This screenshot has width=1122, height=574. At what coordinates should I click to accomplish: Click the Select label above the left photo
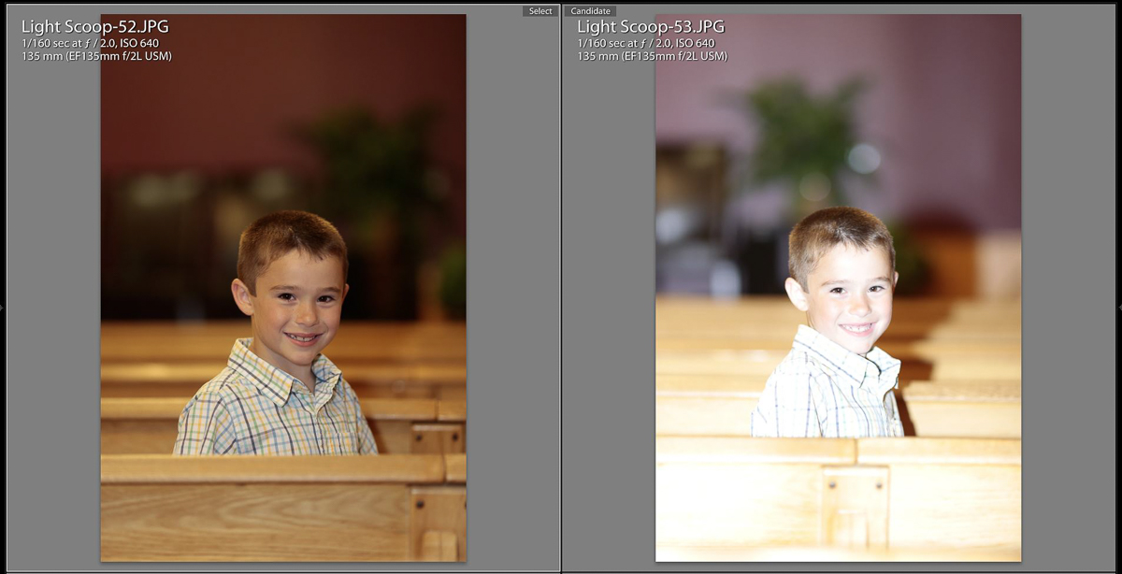tap(540, 11)
